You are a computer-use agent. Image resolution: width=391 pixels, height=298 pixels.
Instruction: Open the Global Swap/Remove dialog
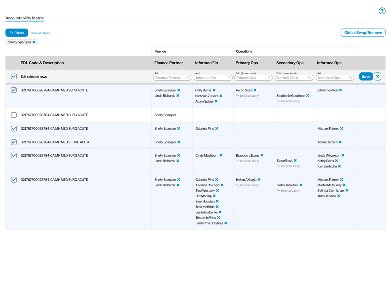(363, 33)
